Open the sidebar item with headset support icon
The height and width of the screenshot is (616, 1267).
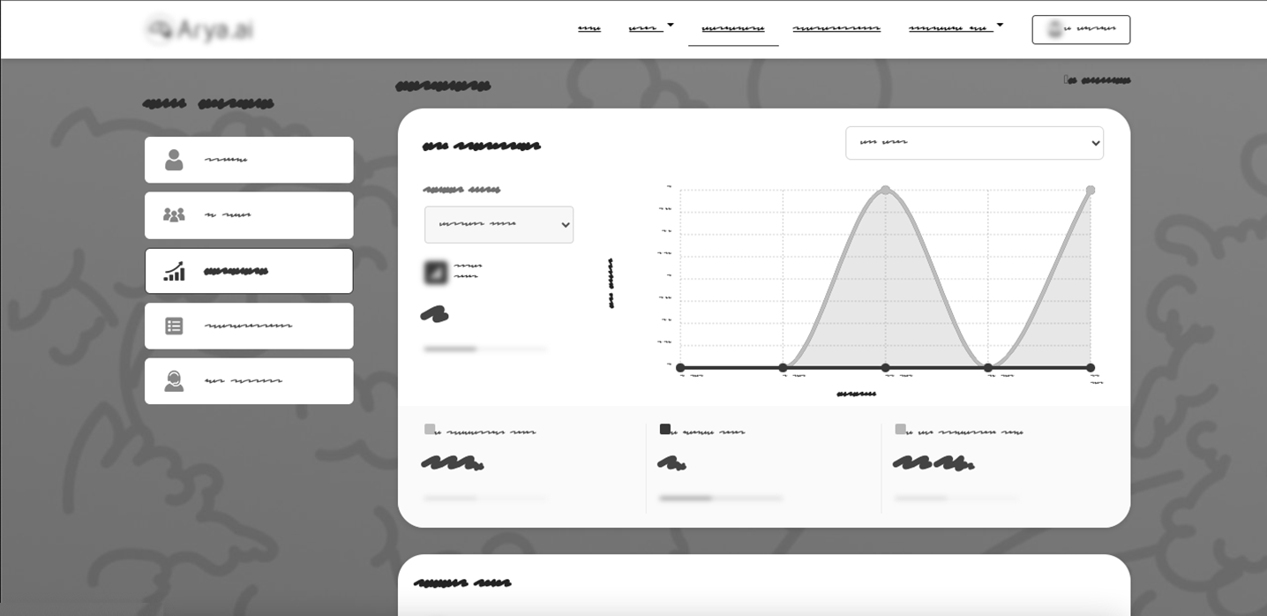pos(249,381)
